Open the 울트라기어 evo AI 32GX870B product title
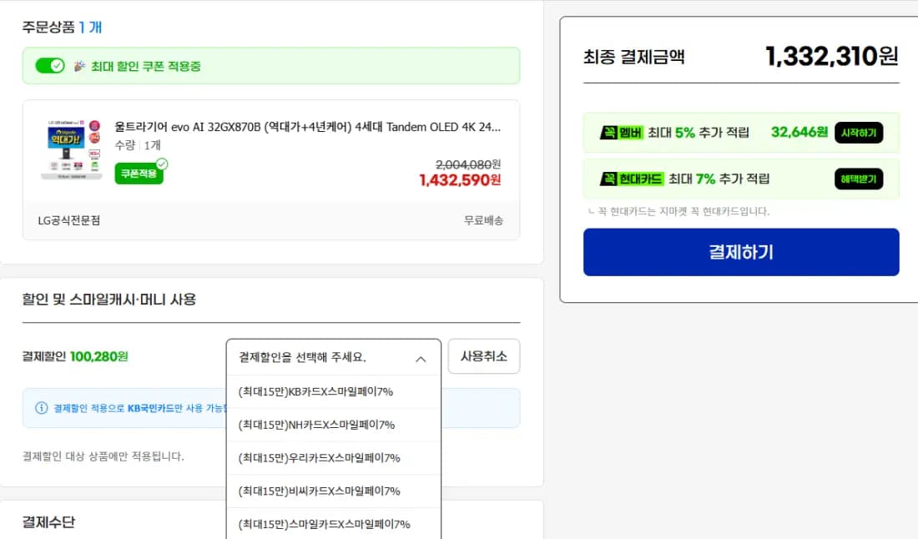The width and height of the screenshot is (918, 539). tap(307, 127)
